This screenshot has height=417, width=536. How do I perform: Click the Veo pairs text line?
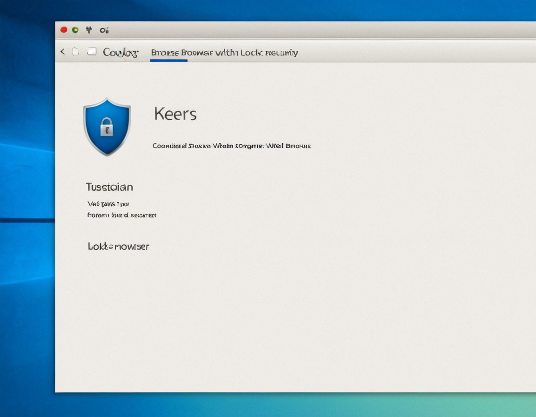108,204
